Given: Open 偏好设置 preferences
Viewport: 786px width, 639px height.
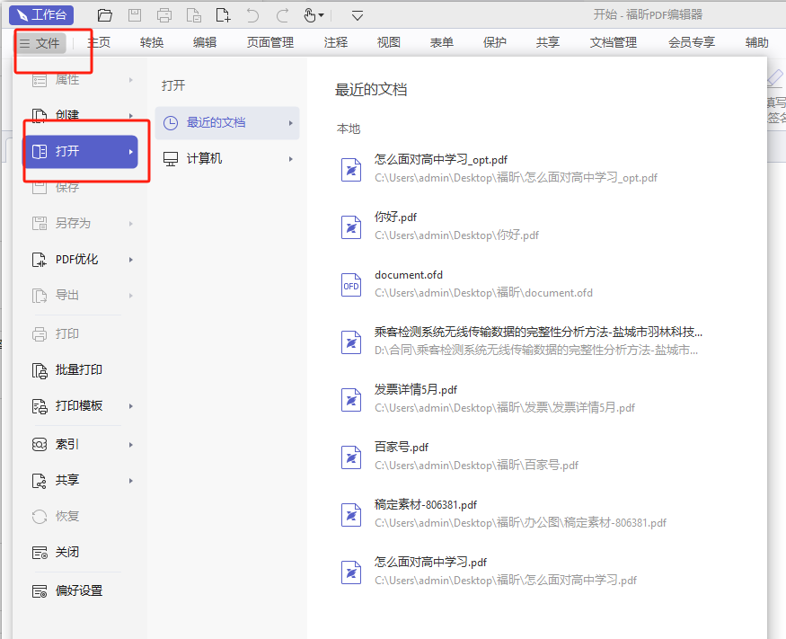Looking at the screenshot, I should [x=81, y=590].
